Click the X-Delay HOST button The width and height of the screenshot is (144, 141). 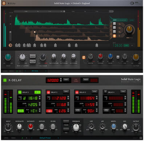click(x=66, y=80)
